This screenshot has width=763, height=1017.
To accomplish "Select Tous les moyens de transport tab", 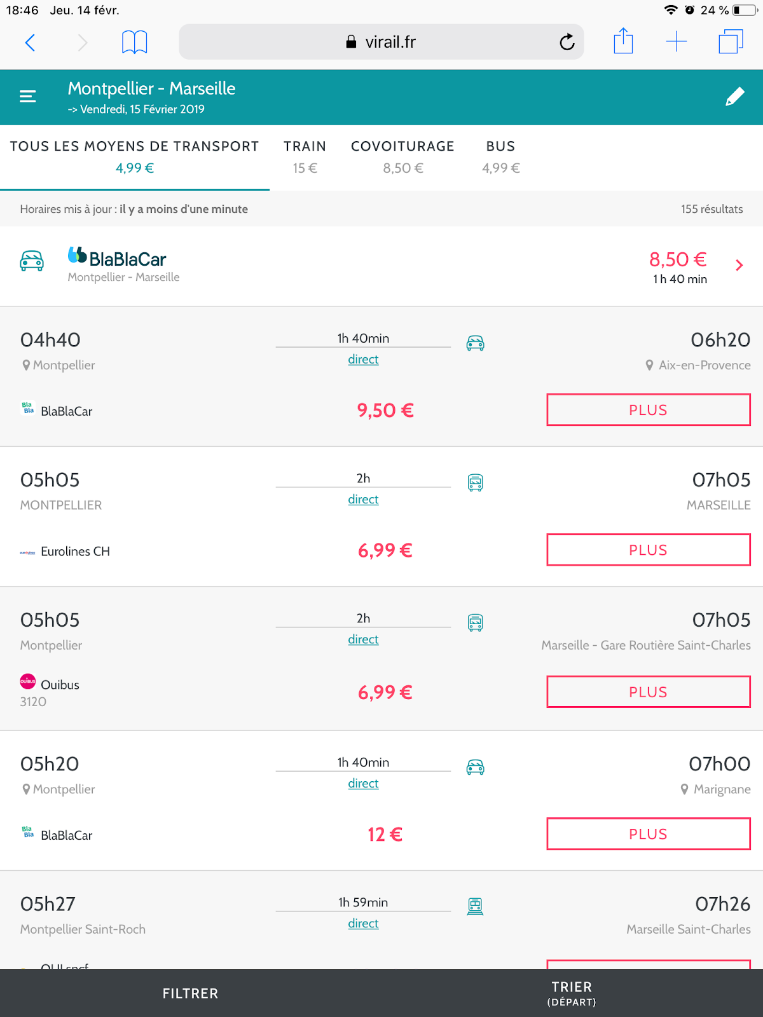I will [x=134, y=157].
